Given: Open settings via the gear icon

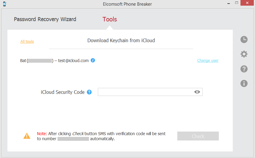Looking at the screenshot, I should tap(244, 54).
